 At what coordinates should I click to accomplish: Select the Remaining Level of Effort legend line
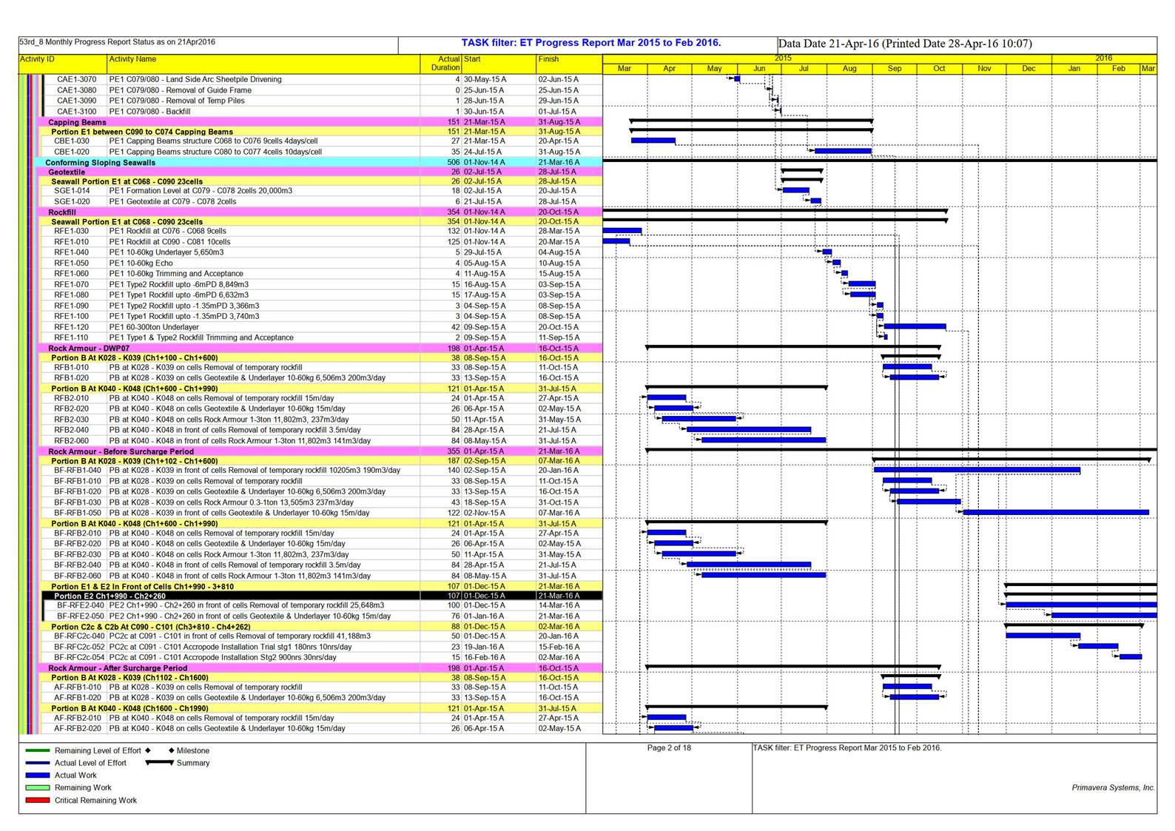pyautogui.click(x=37, y=750)
